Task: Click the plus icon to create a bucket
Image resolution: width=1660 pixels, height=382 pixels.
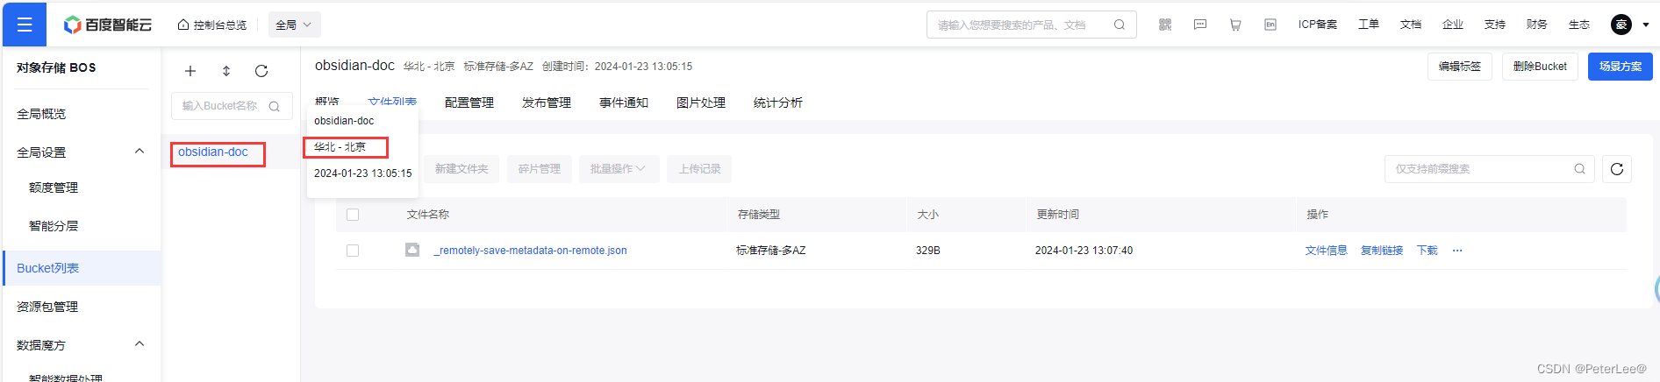Action: coord(190,71)
